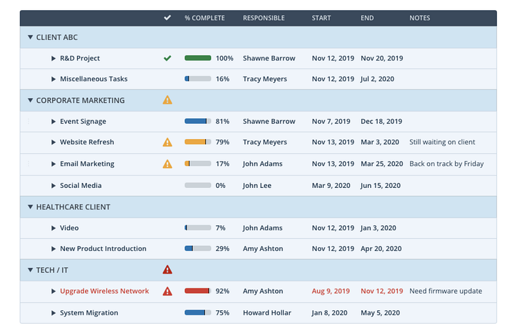Collapse the Healthcare Client group
This screenshot has height=336, width=515.
pyautogui.click(x=30, y=207)
